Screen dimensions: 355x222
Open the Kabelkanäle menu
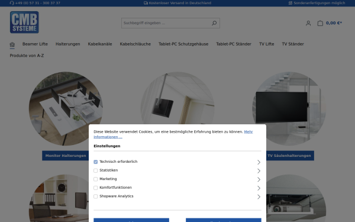click(x=100, y=44)
